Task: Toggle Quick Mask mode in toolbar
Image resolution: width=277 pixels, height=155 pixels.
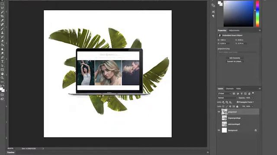Action: [2, 95]
